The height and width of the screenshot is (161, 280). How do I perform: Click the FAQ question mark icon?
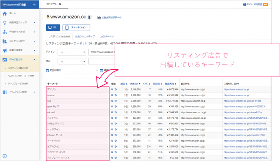pos(245,4)
